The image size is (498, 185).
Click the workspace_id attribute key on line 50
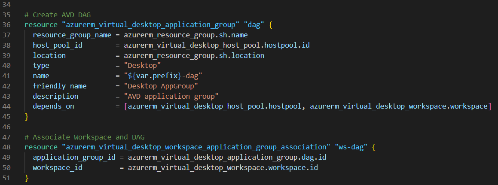pyautogui.click(x=57, y=167)
